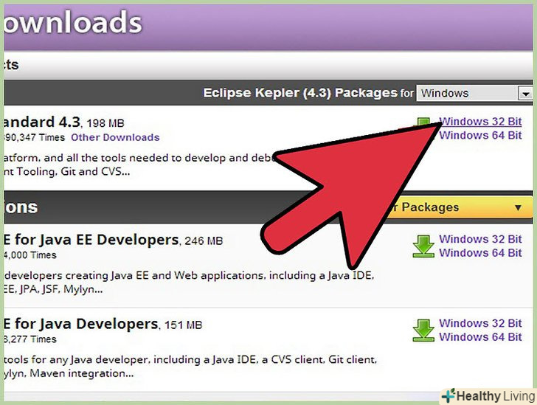Screen dimensions: 537x405
Task: Click the '151 MB' size text
Action: click(183, 325)
